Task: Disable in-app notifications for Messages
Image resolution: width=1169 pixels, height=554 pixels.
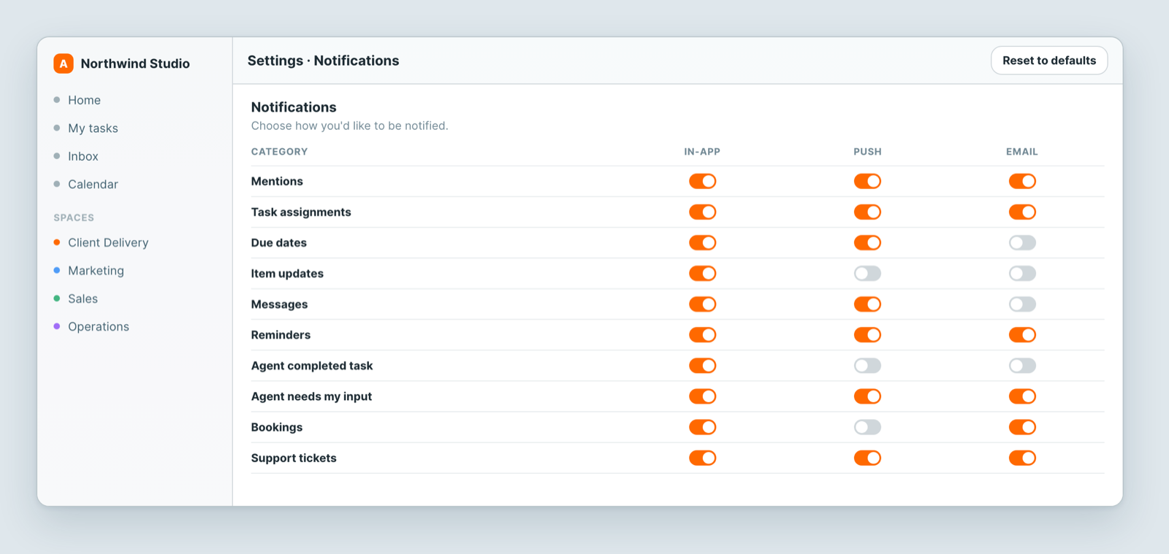Action: click(x=703, y=304)
